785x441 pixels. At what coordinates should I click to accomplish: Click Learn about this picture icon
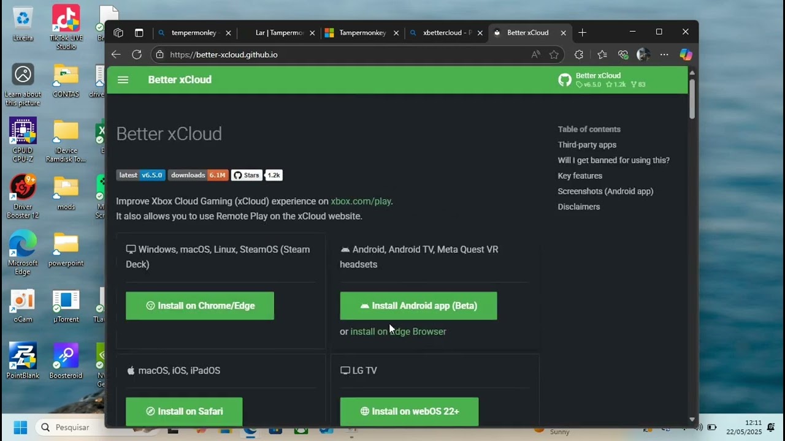pos(23,85)
